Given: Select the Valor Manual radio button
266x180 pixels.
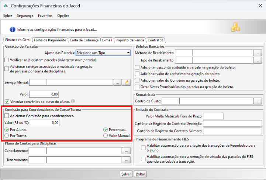Looking at the screenshot, I should (106, 136).
